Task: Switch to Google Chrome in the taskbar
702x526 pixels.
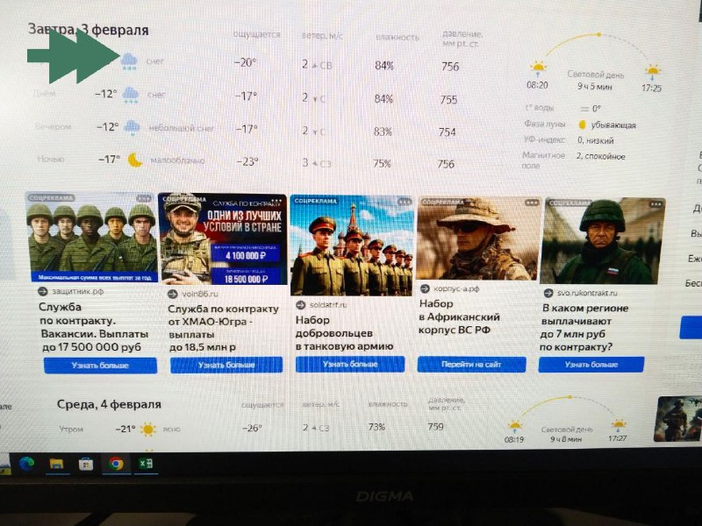Action: click(116, 464)
